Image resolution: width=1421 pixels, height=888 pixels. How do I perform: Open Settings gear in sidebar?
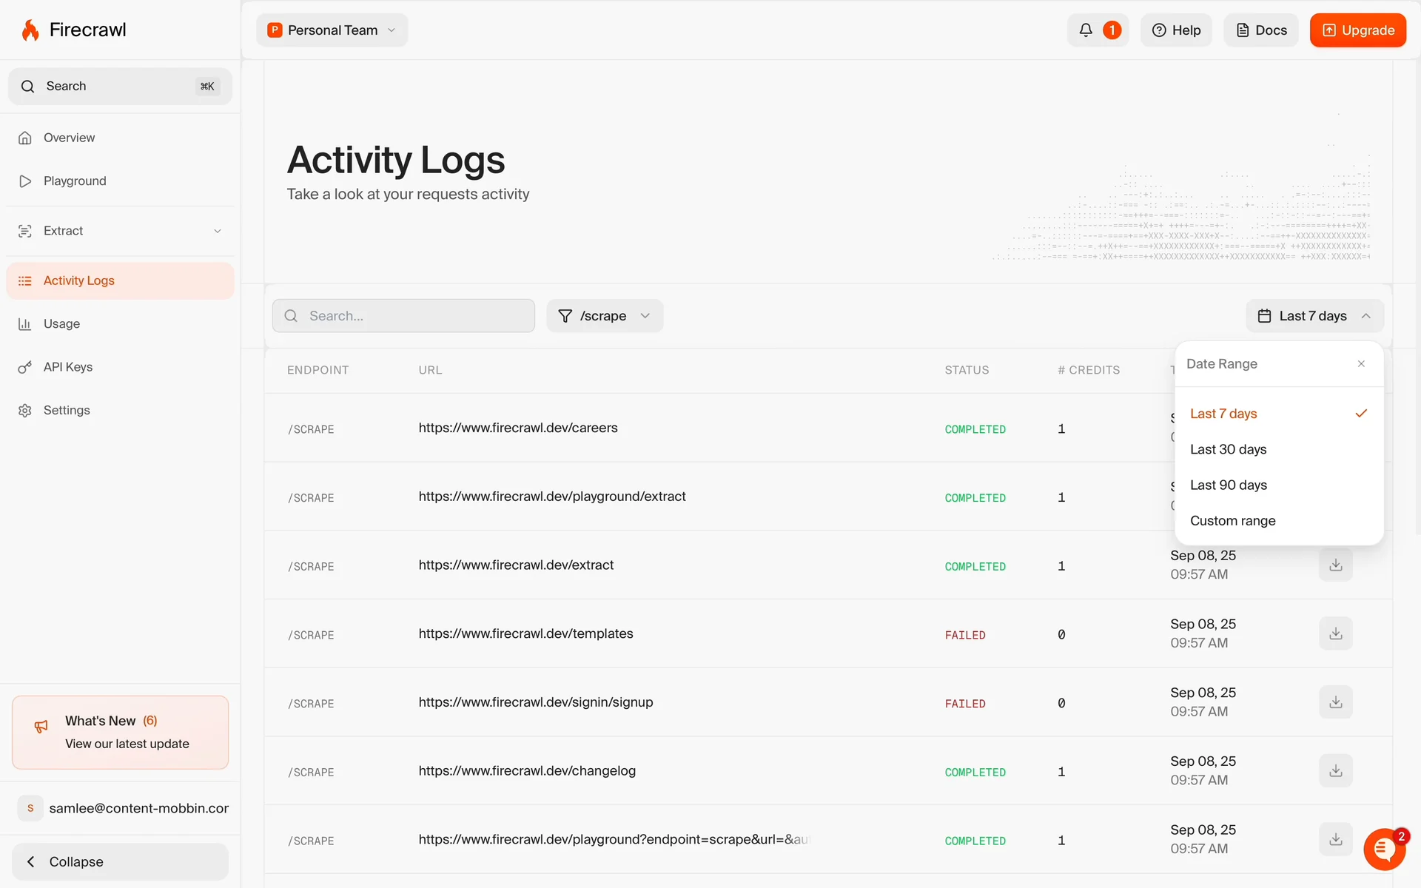click(67, 410)
